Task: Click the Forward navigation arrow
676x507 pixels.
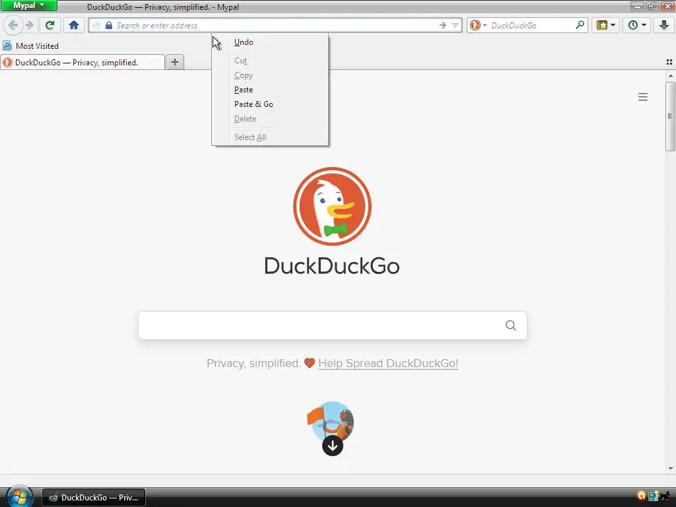Action: point(29,26)
